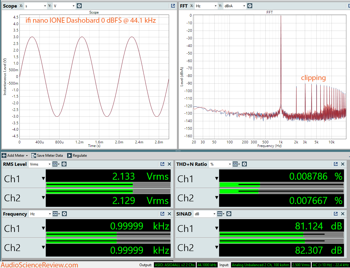
Task: Pop out the Frequency meter
Action: click(x=162, y=214)
